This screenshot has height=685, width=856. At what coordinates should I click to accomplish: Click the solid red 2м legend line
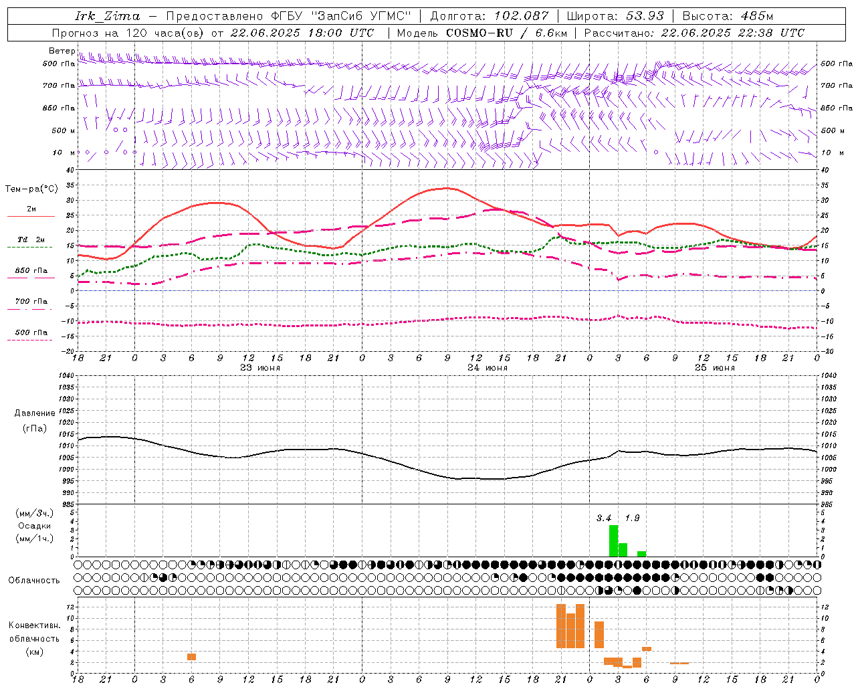coord(31,217)
